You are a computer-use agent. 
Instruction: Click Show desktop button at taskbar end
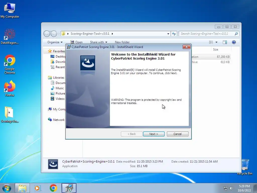click(x=255, y=188)
